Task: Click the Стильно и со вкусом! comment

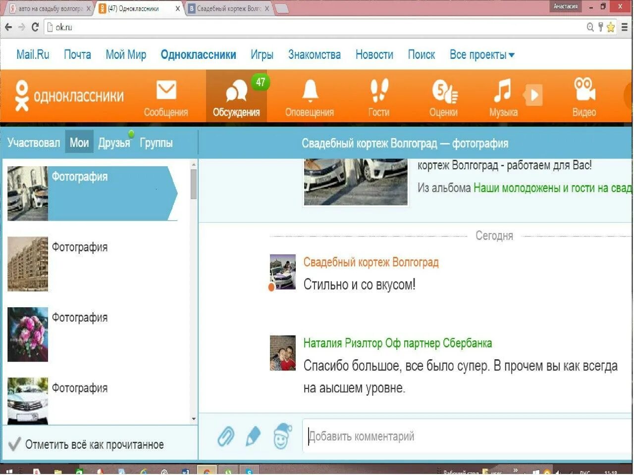Action: tap(359, 284)
